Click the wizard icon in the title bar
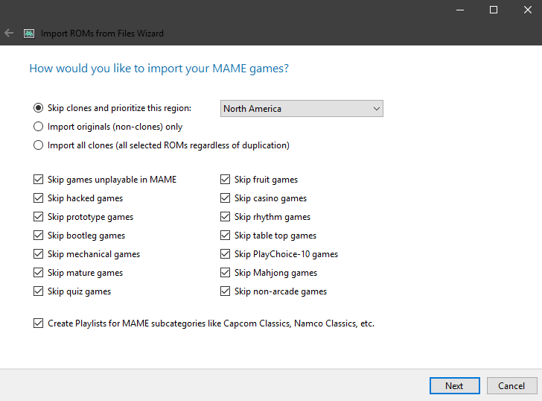This screenshot has height=401, width=542. [x=29, y=34]
